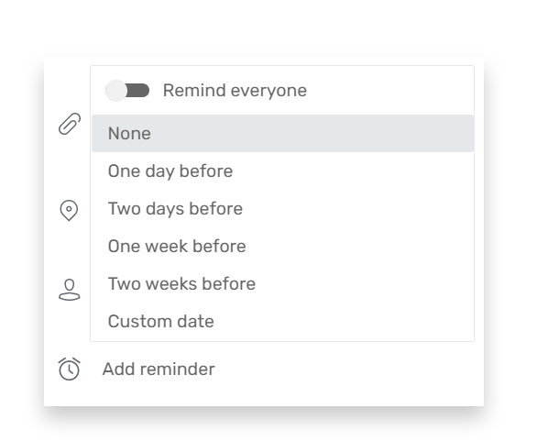Pick One week before from list
Viewport: 537px width, 441px height.
(282, 247)
